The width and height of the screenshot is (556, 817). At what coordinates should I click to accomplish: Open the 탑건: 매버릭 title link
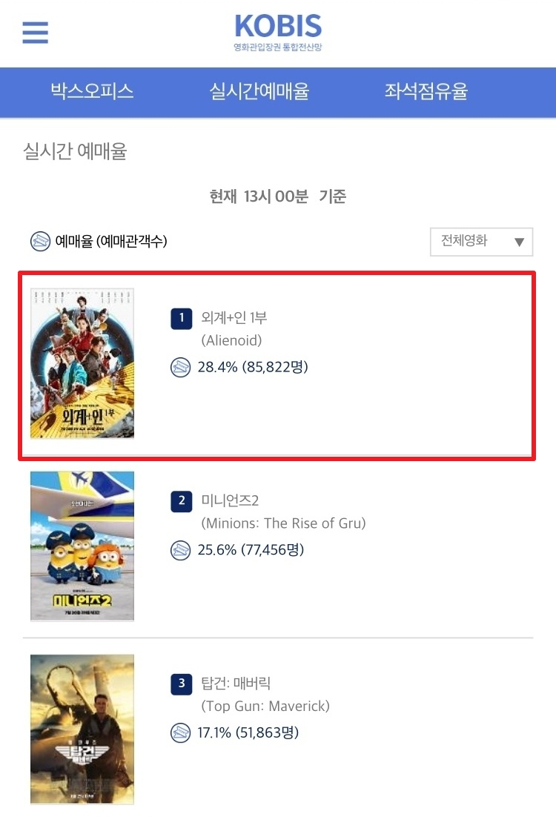pos(236,683)
